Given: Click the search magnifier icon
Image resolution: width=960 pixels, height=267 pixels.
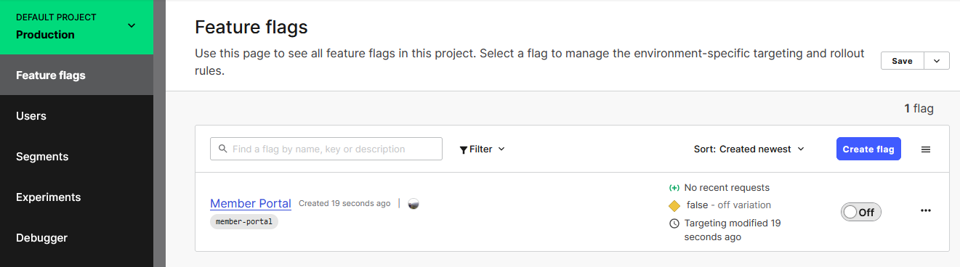Looking at the screenshot, I should click(x=222, y=149).
